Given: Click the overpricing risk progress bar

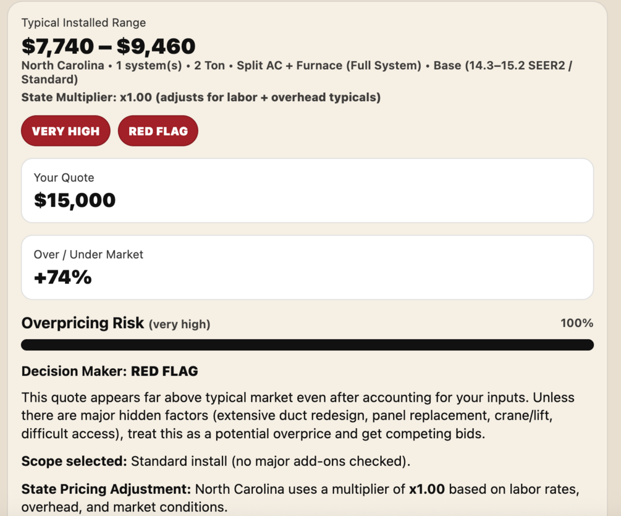Looking at the screenshot, I should point(307,345).
